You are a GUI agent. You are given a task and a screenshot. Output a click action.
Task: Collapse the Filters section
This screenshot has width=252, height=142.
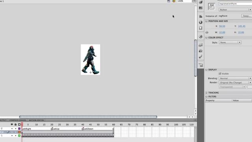click(206, 97)
